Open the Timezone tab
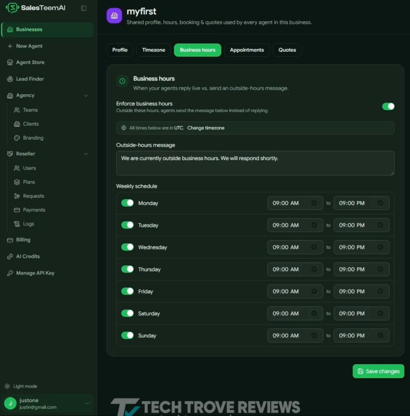Screen dimensions: 410x416 [x=153, y=50]
